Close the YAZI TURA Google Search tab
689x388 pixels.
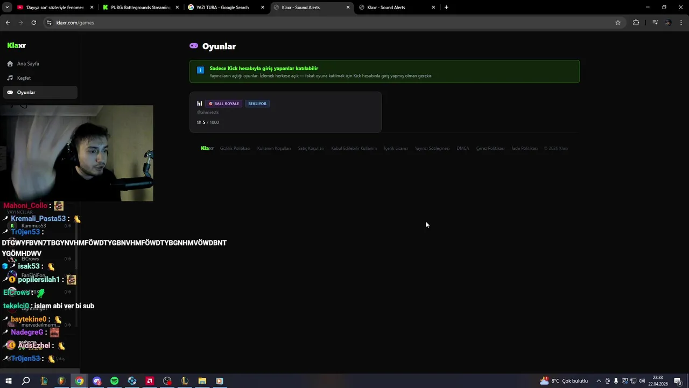coord(263,8)
